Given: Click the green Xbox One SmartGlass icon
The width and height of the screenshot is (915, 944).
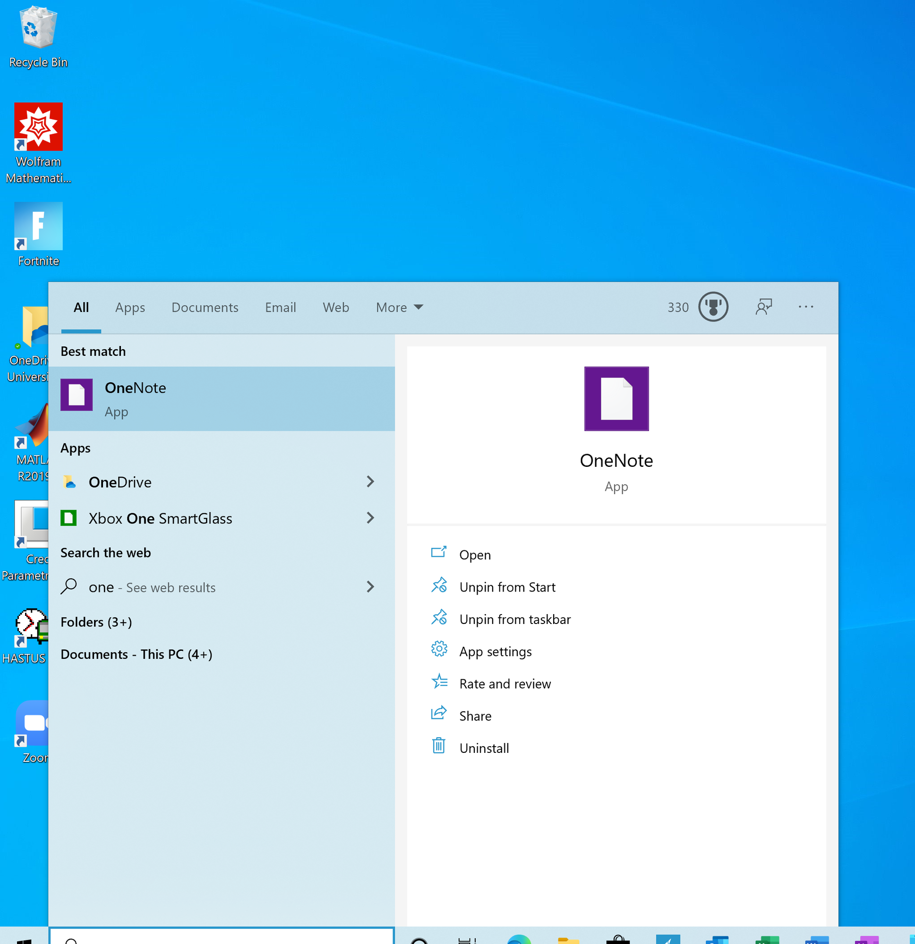Looking at the screenshot, I should 68,518.
